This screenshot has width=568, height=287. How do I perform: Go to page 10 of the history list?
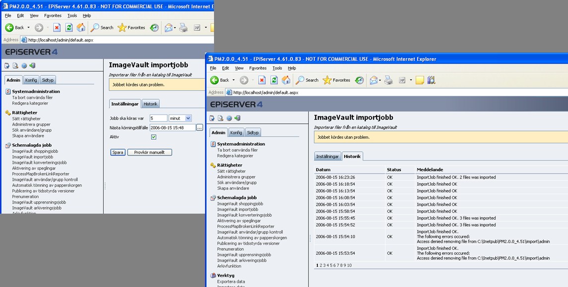(x=350, y=265)
